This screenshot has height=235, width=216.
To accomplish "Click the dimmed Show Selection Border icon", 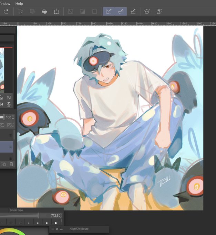I will pyautogui.click(x=94, y=11).
